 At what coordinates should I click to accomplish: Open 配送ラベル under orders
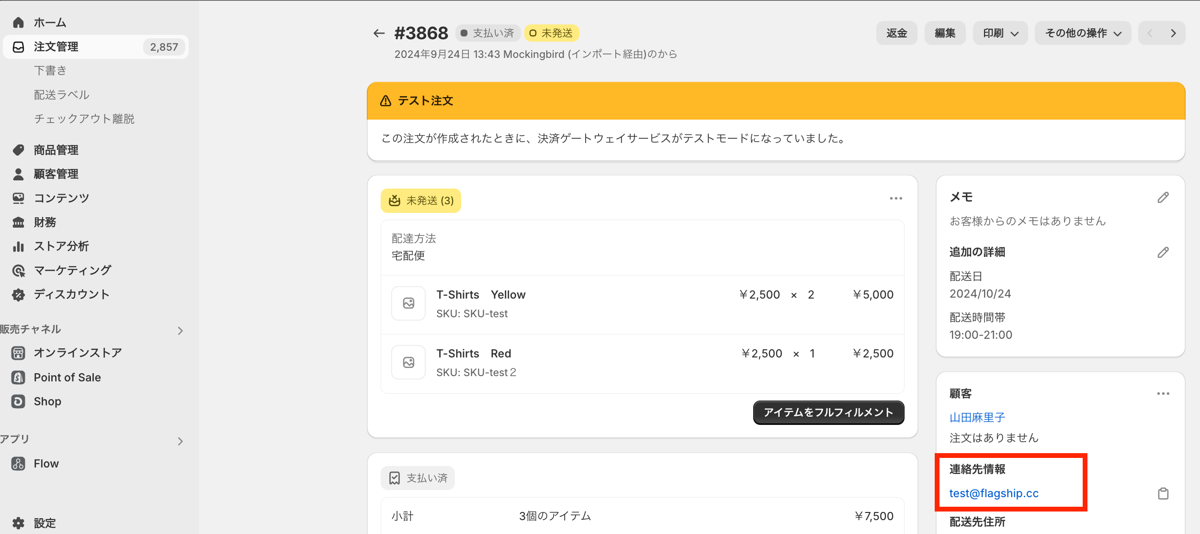62,95
